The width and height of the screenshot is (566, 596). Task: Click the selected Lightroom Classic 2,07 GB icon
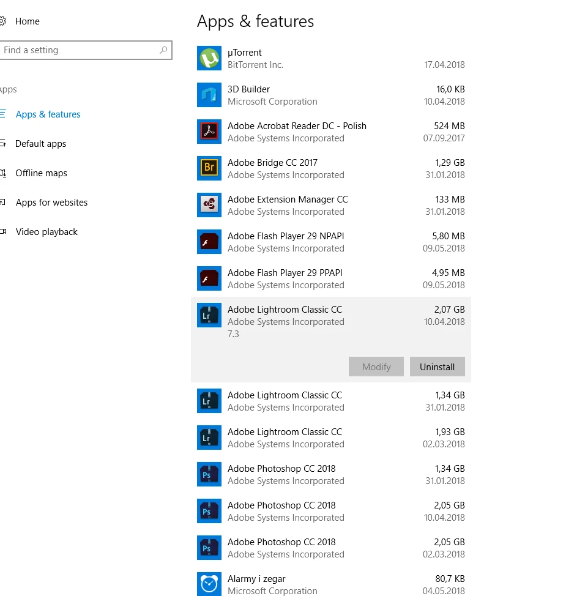tap(209, 315)
